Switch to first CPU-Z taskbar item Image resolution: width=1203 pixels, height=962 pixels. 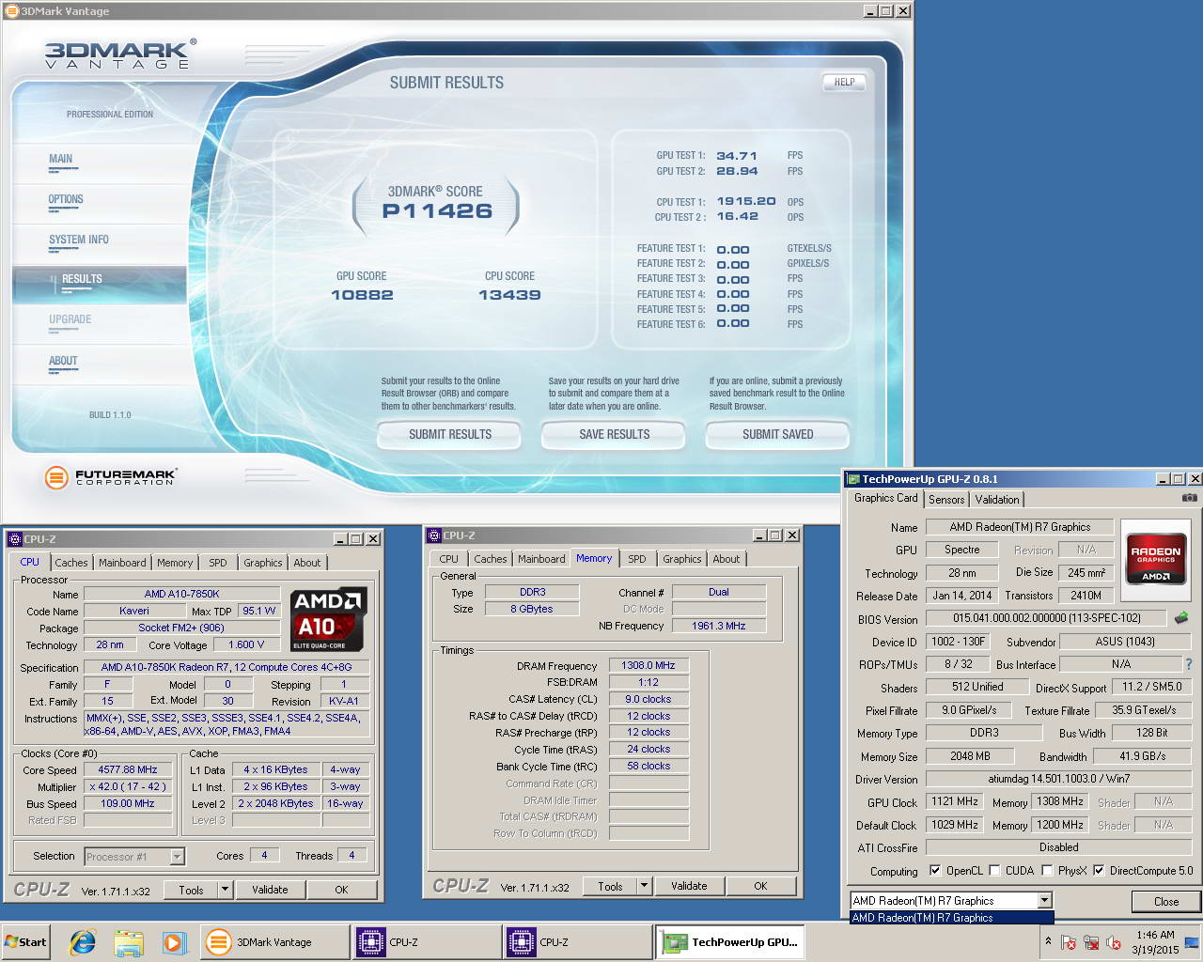pos(427,942)
